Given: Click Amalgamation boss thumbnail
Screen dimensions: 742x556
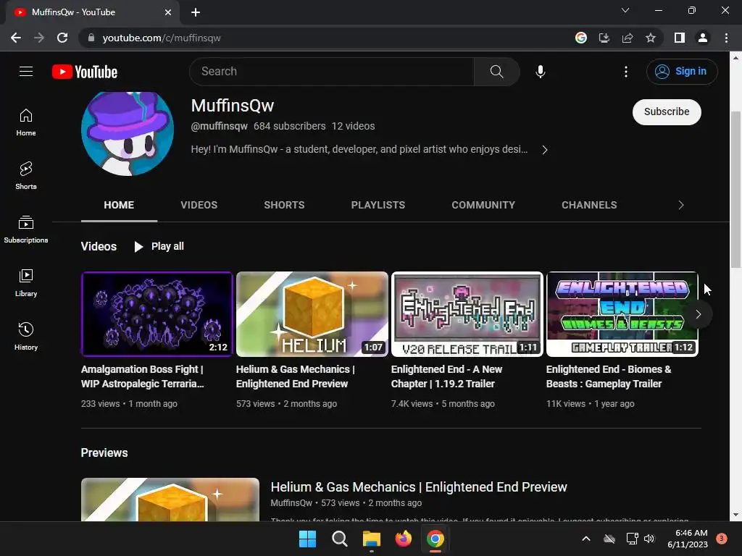Looking at the screenshot, I should point(157,314).
